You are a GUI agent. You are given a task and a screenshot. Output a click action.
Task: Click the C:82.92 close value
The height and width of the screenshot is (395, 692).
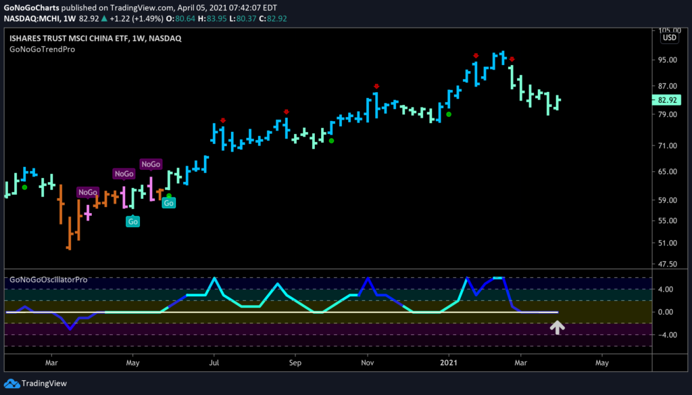(273, 18)
